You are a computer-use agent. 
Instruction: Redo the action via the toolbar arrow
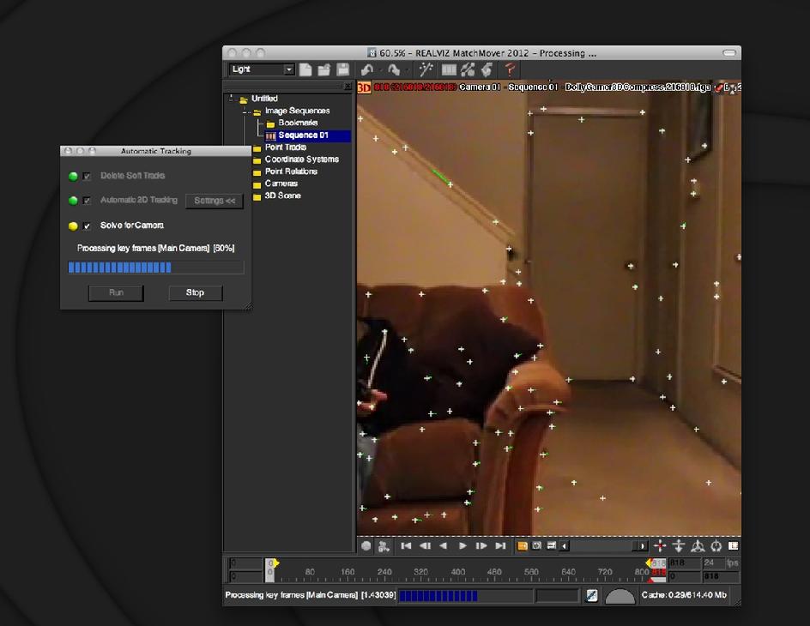pos(394,69)
